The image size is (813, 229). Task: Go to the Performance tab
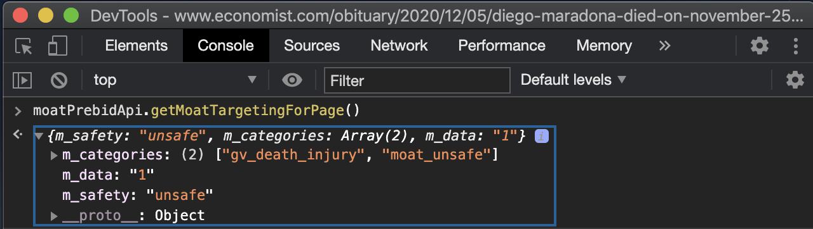click(502, 46)
